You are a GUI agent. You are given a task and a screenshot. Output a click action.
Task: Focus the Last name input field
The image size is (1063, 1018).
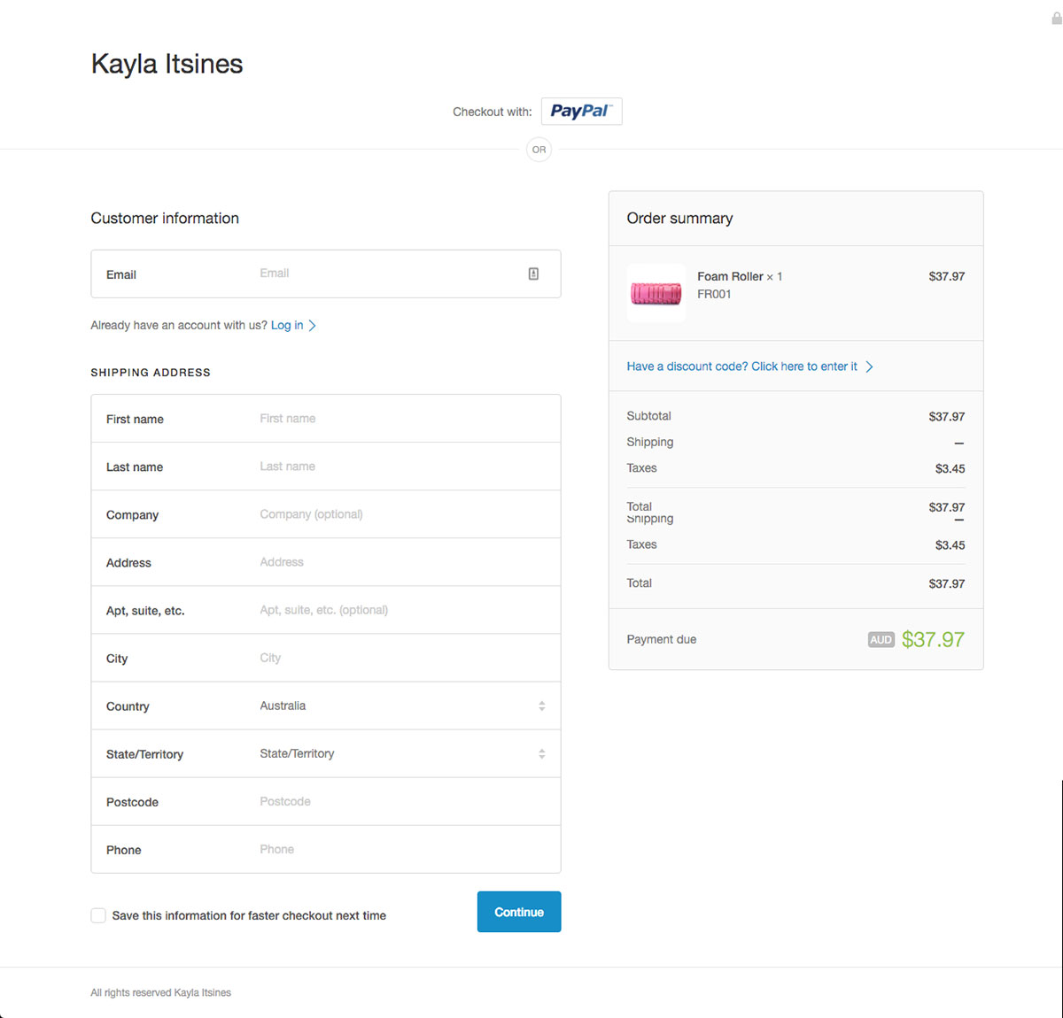tap(326, 467)
